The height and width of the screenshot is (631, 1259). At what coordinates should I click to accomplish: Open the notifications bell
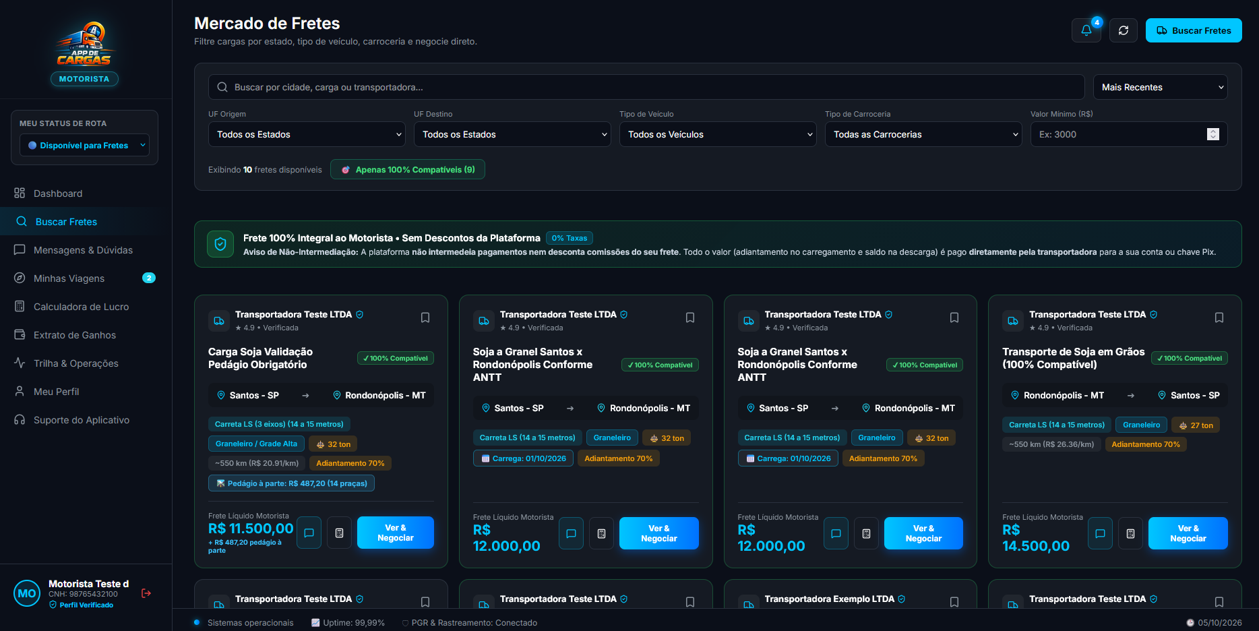click(x=1086, y=30)
